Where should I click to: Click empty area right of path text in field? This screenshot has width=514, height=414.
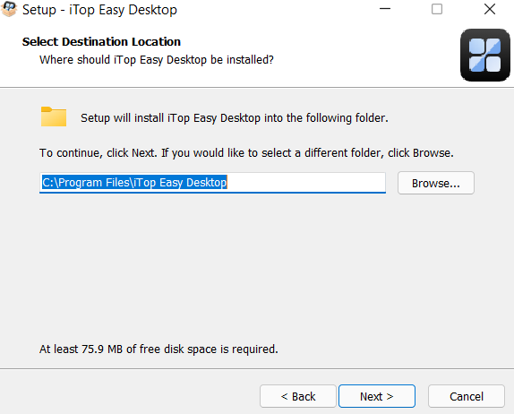(x=305, y=182)
